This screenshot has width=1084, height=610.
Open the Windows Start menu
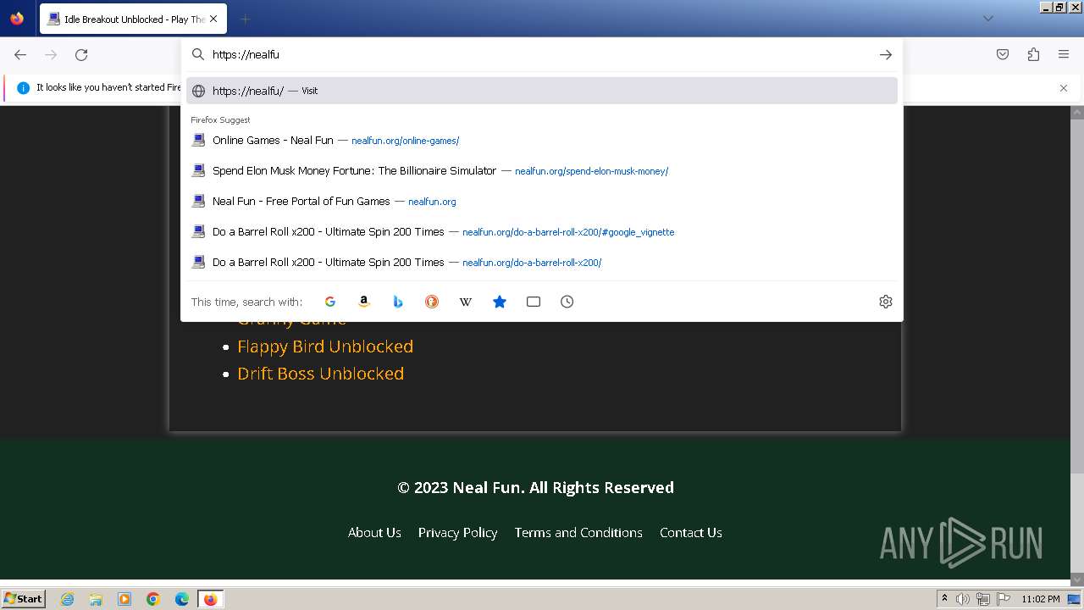pyautogui.click(x=24, y=599)
